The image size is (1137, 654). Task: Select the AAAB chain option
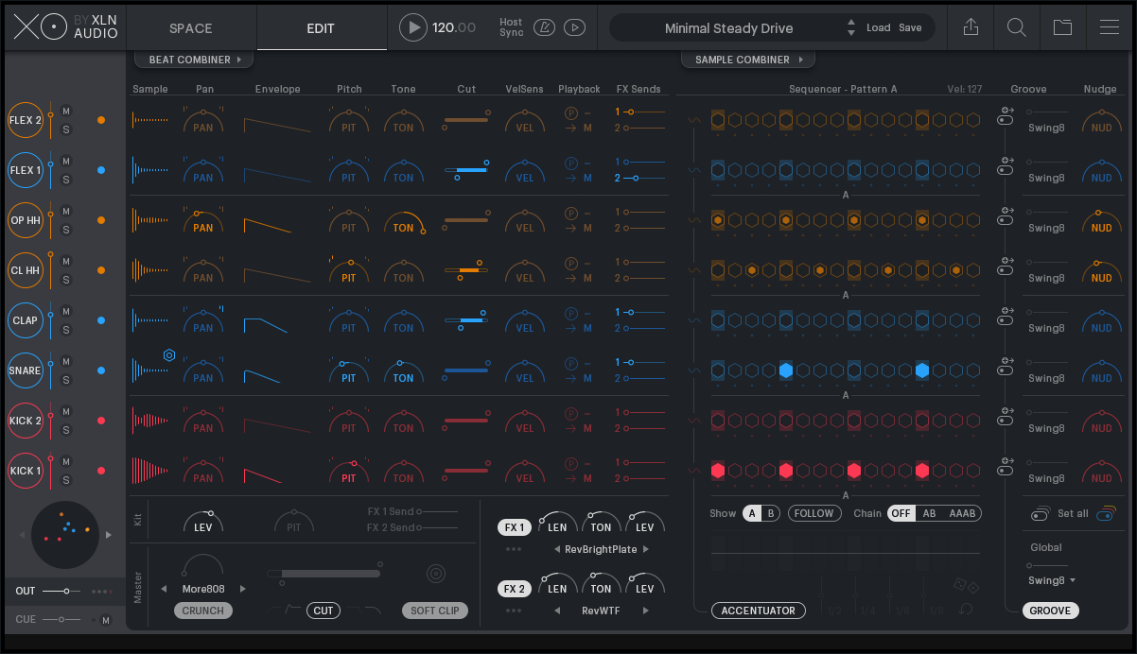pyautogui.click(x=964, y=513)
